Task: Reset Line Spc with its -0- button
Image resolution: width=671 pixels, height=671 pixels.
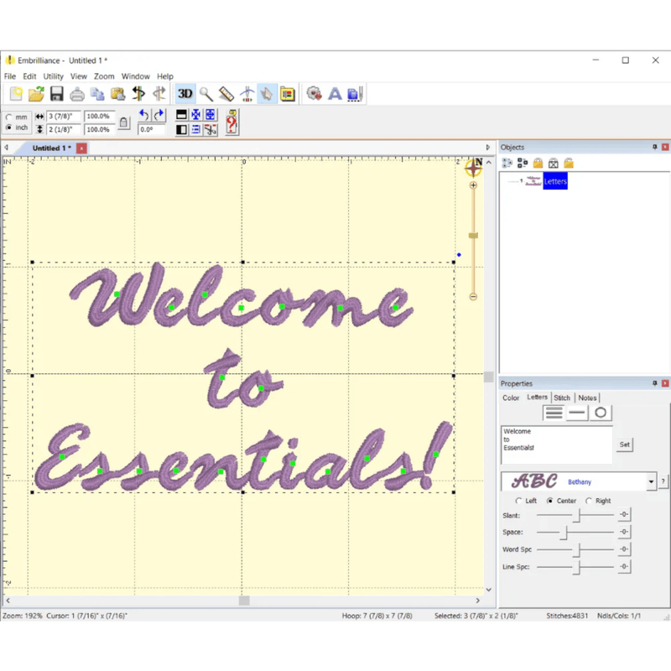Action: tap(624, 567)
